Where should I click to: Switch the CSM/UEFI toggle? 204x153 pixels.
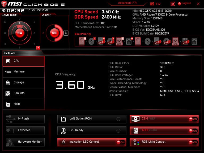[193, 119]
